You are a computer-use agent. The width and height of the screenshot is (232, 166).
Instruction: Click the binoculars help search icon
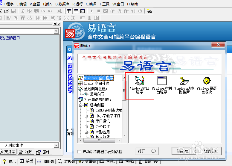pyautogui.click(x=149, y=11)
